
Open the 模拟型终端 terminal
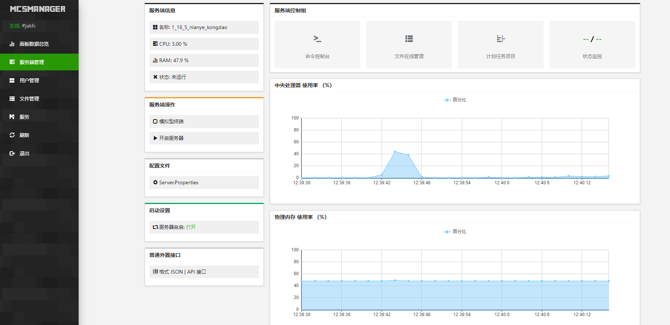pos(204,121)
